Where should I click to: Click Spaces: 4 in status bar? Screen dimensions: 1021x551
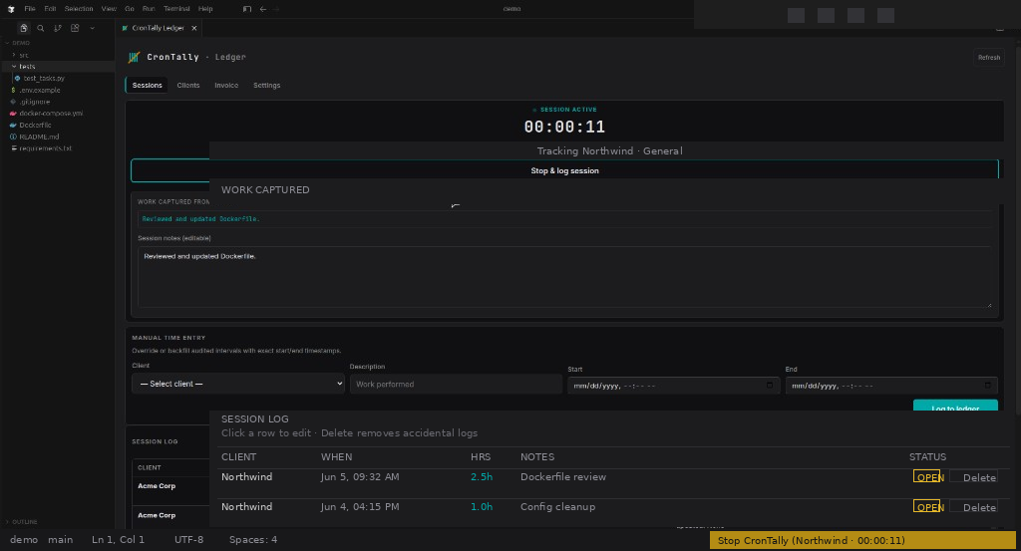click(253, 540)
